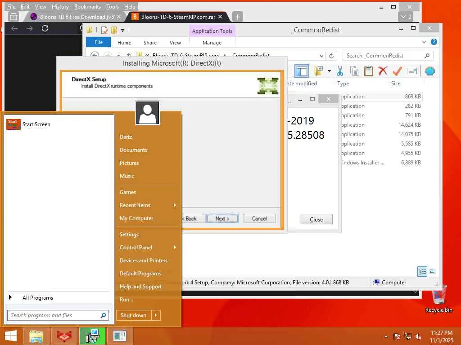
Task: Click the red X Delete icon in Explorer toolbar
Action: 383,71
